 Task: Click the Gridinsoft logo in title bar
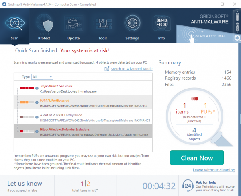[4, 4]
